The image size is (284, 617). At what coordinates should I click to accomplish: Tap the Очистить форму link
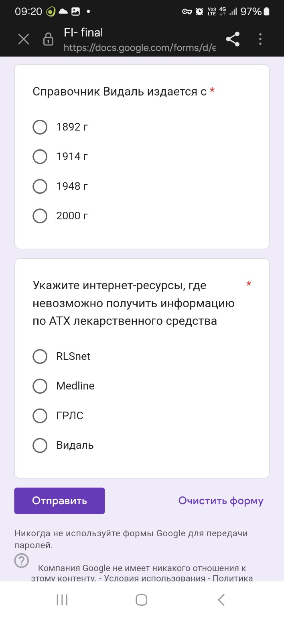tap(221, 501)
